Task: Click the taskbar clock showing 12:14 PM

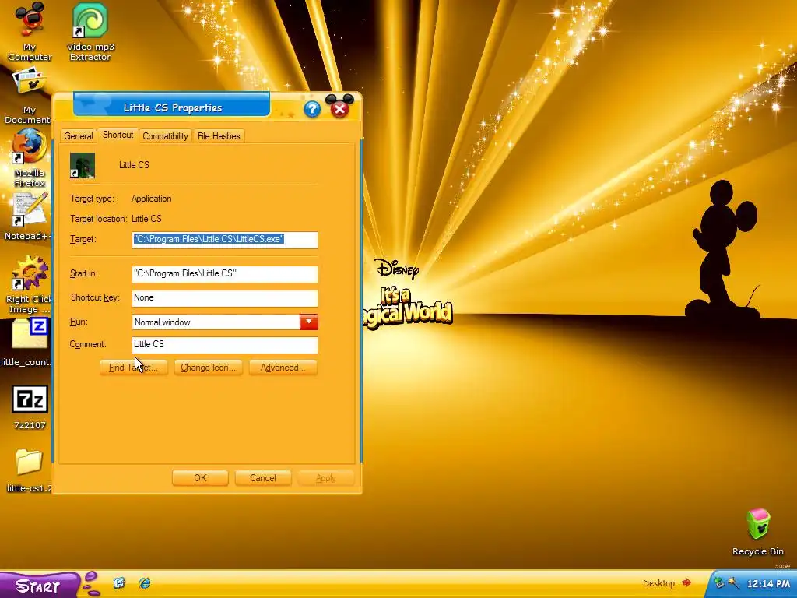Action: click(x=768, y=584)
